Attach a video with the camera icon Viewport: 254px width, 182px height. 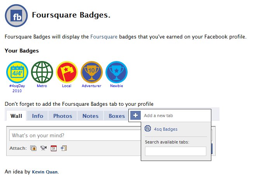pos(43,148)
